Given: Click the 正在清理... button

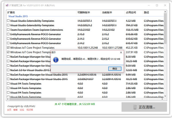Looking at the screenshot, I should click(x=144, y=107).
